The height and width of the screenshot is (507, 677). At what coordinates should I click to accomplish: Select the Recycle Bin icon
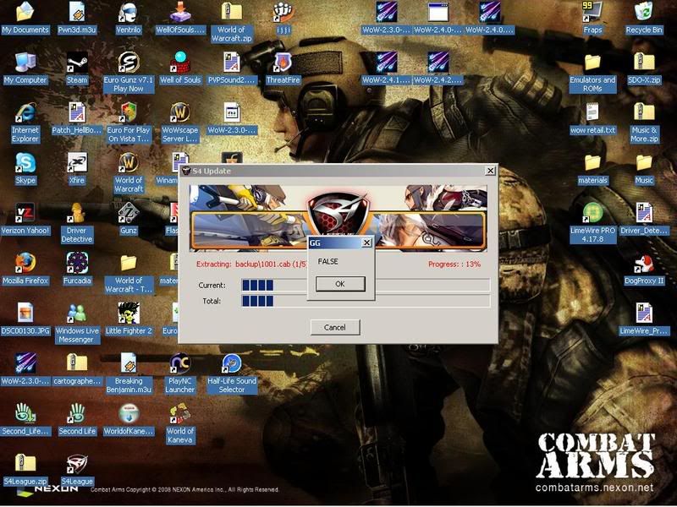[644, 13]
